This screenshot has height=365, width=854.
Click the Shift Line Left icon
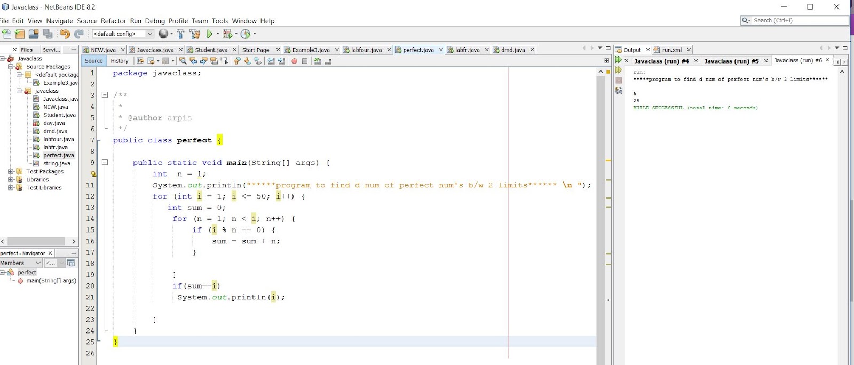[271, 61]
